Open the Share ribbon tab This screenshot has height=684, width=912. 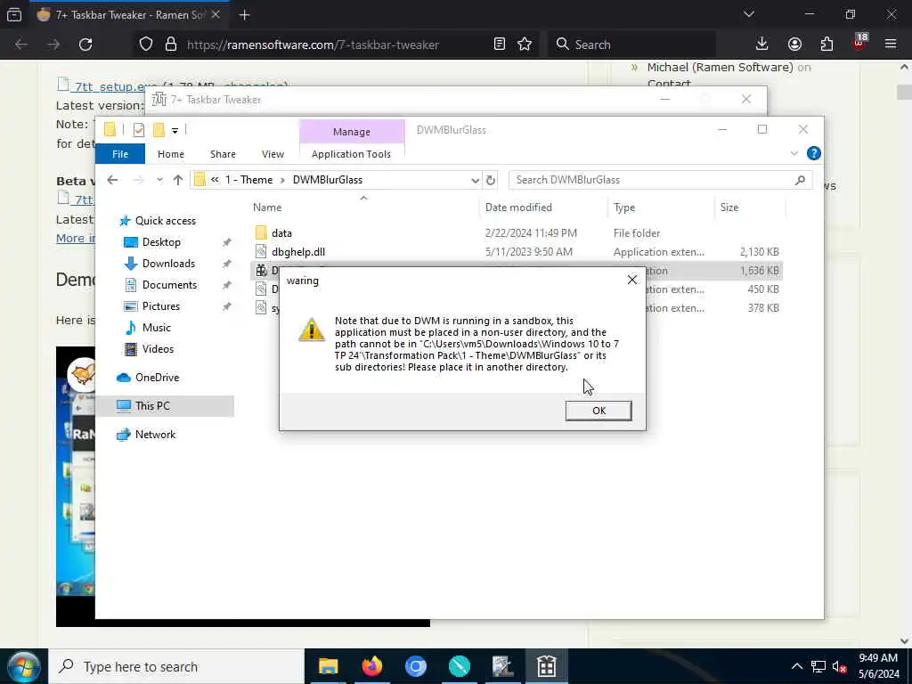coord(223,154)
